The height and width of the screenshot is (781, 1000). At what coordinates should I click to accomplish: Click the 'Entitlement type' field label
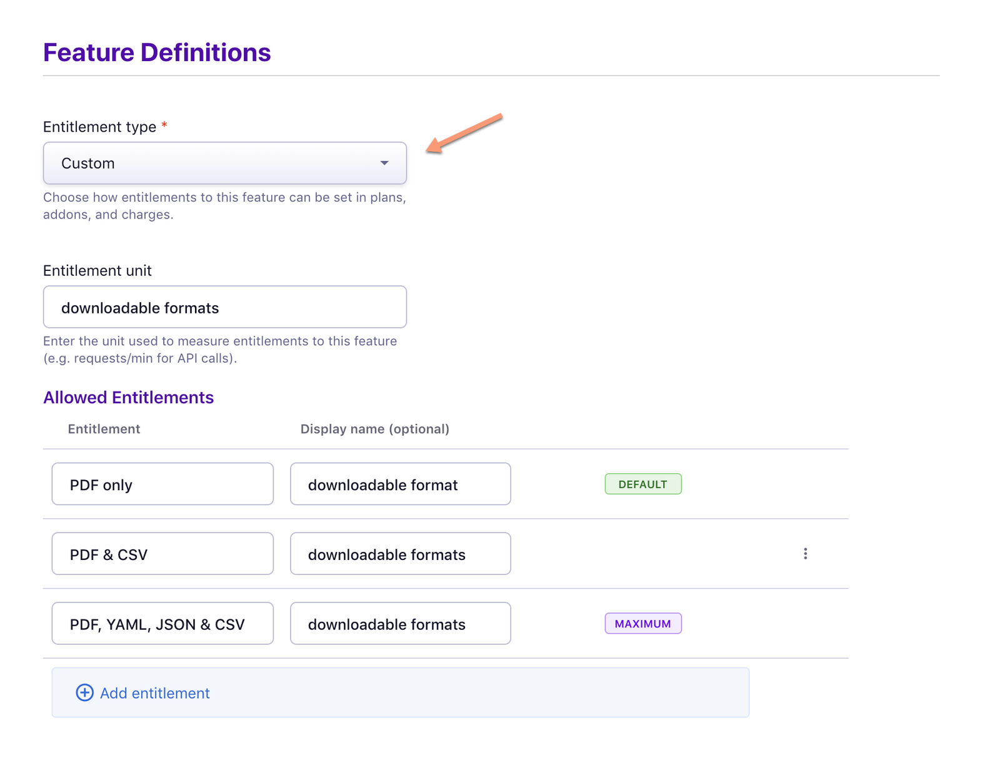click(99, 127)
